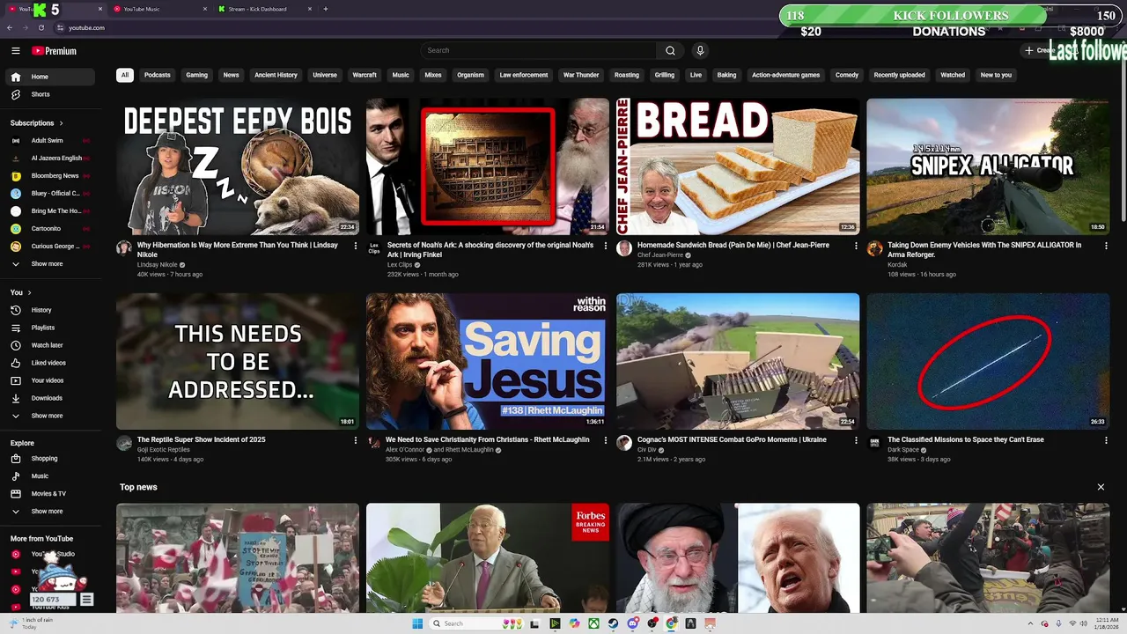The width and height of the screenshot is (1127, 634).
Task: Open the Adult Swim subscription
Action: pos(49,141)
